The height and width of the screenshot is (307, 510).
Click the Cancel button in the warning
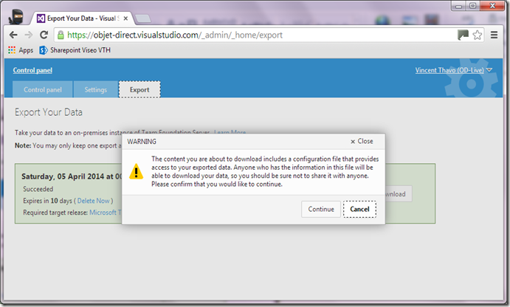tap(359, 209)
